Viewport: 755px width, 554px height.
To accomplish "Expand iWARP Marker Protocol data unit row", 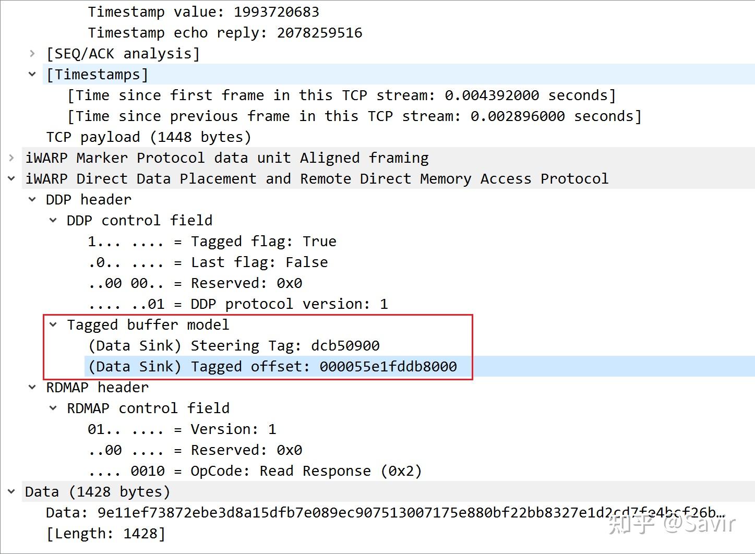I will click(x=11, y=158).
